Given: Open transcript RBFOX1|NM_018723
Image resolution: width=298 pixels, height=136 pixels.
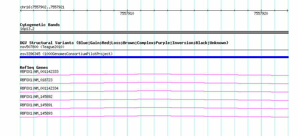Looking at the screenshot, I should (36, 80).
